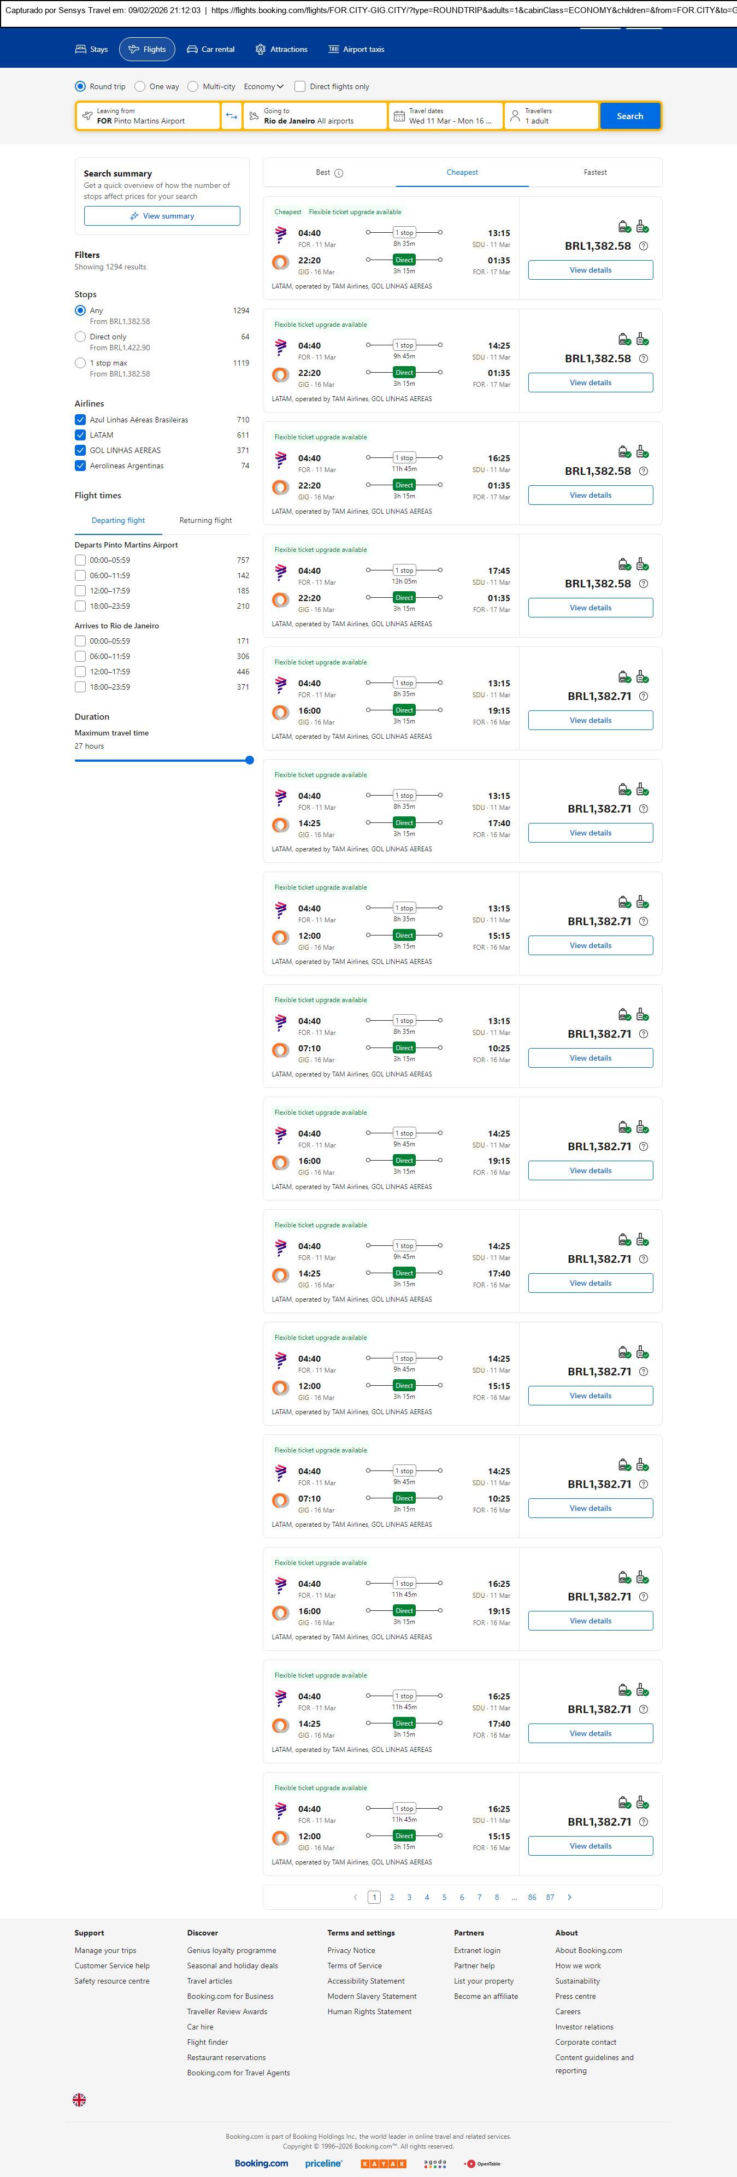737x2177 pixels.
Task: Click the help icon beside first BRL1,382.58 price
Action: click(643, 246)
